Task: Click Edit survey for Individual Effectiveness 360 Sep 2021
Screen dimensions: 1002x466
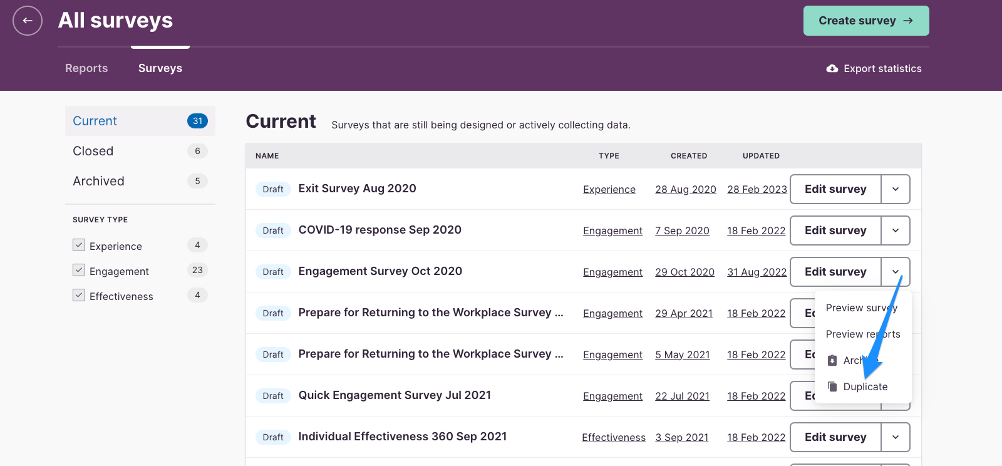Action: (835, 437)
